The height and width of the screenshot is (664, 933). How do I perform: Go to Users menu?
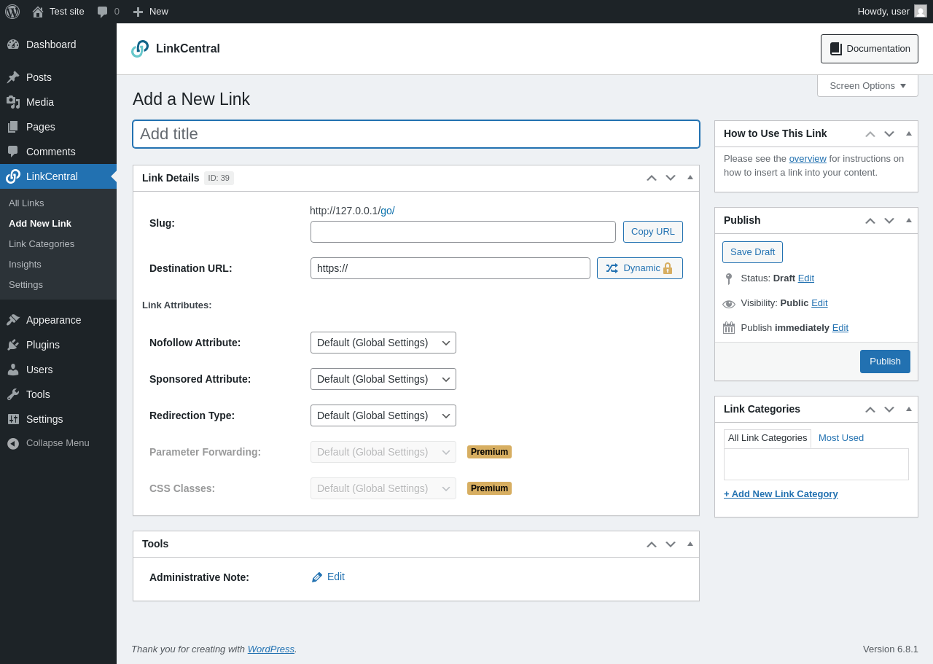58,370
